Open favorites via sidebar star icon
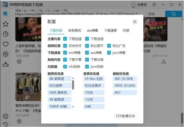Image resolution: width=184 pixels, height=127 pixels. pos(6,24)
